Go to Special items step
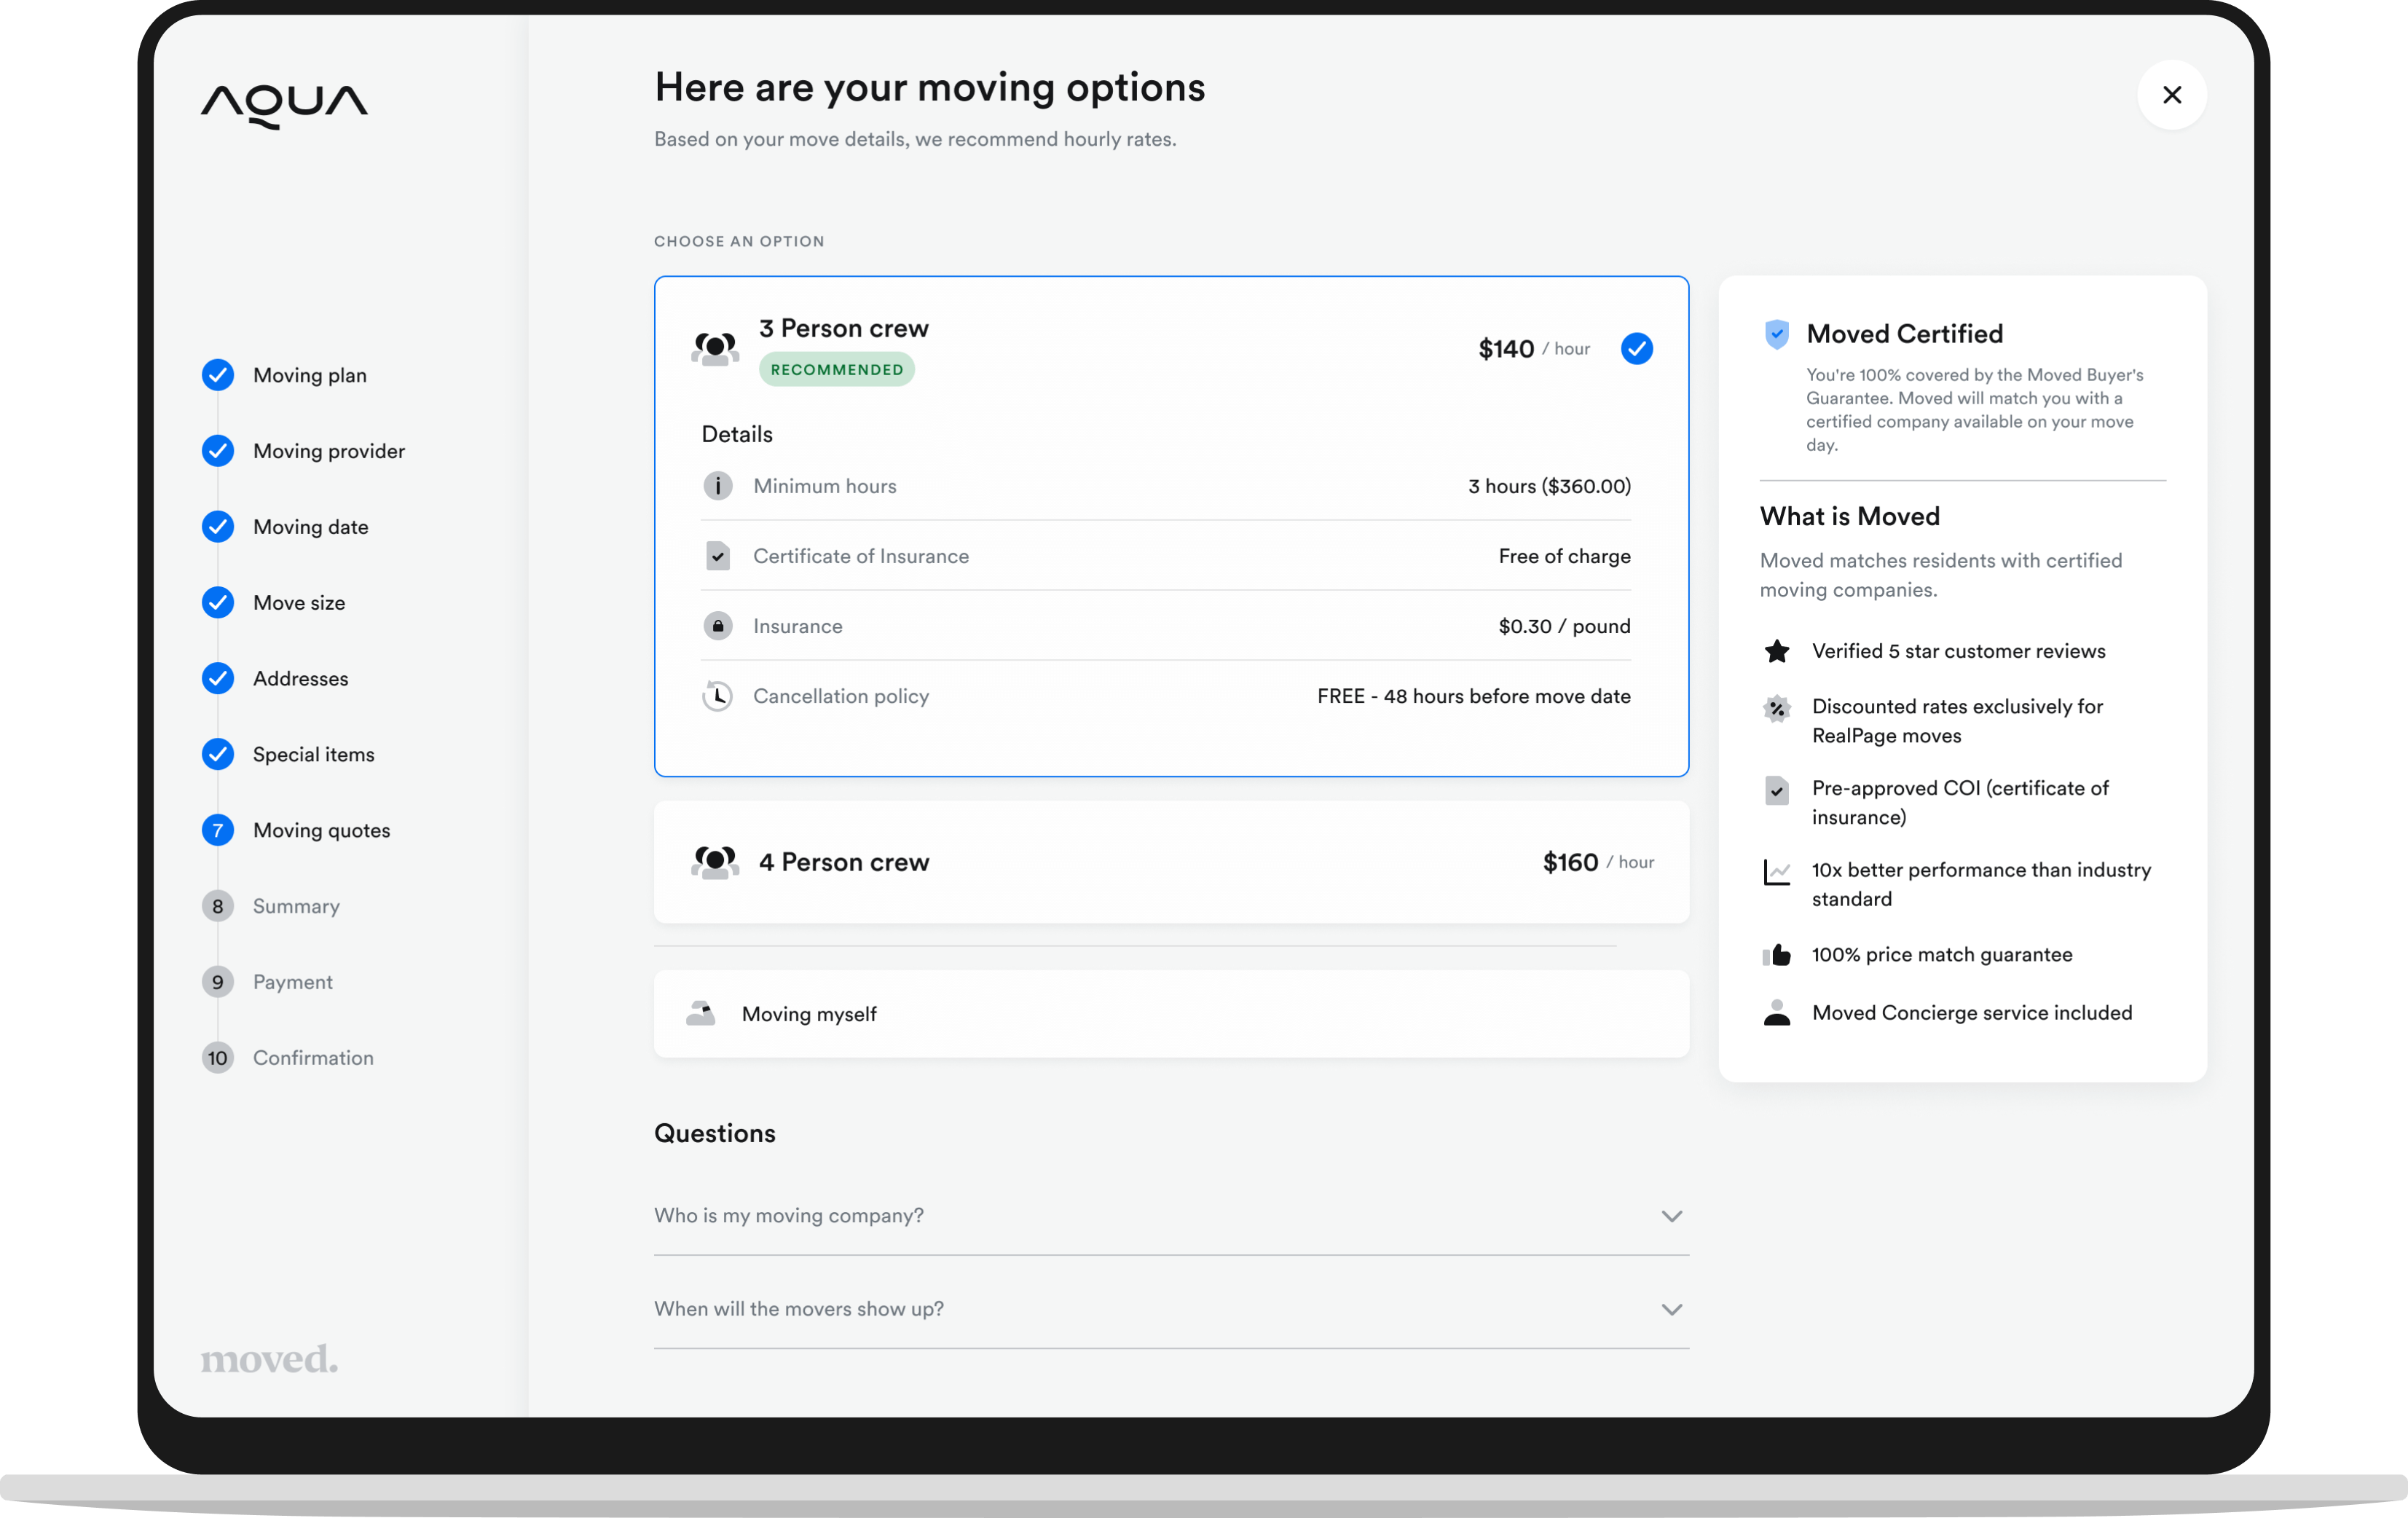The width and height of the screenshot is (2408, 1518). pos(314,755)
